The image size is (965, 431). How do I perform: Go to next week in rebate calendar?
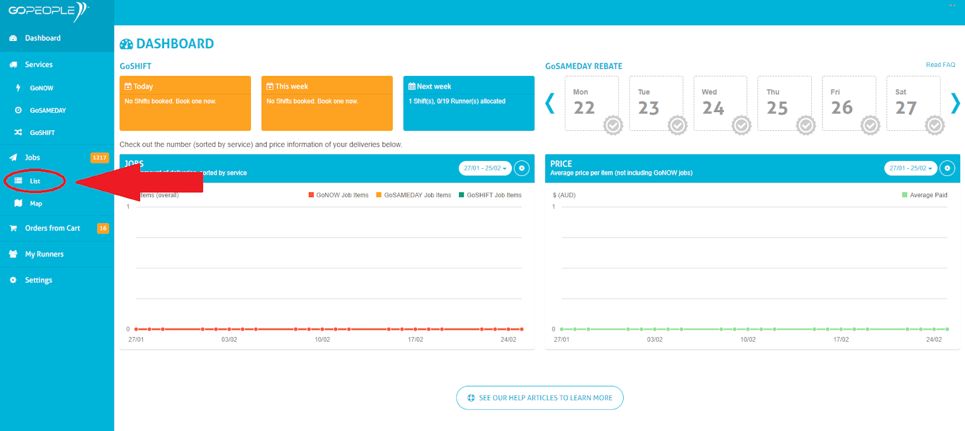click(x=955, y=103)
